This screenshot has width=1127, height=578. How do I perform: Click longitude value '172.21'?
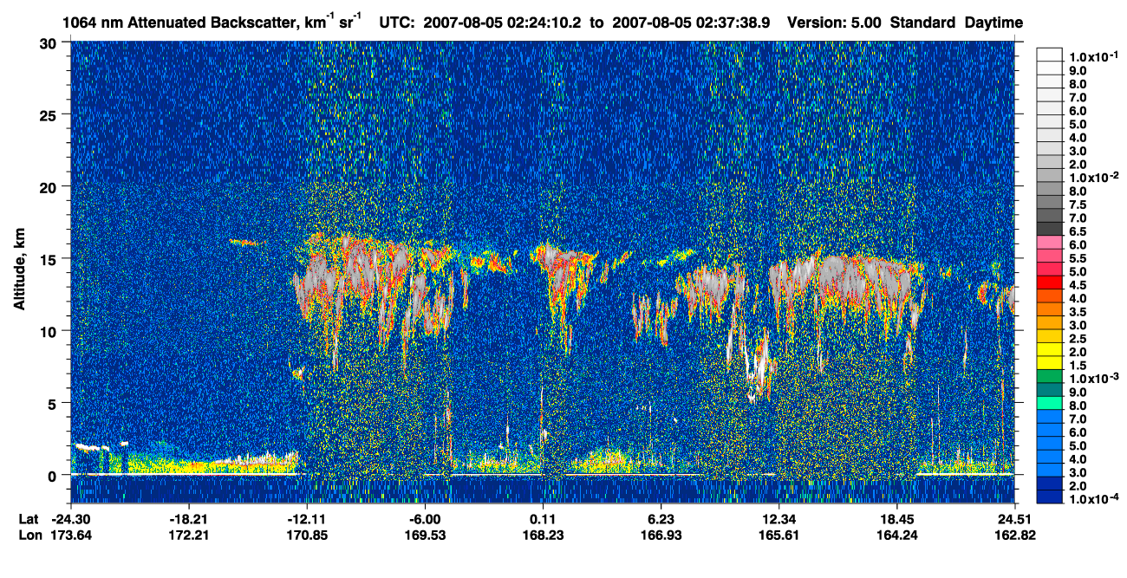coord(189,535)
